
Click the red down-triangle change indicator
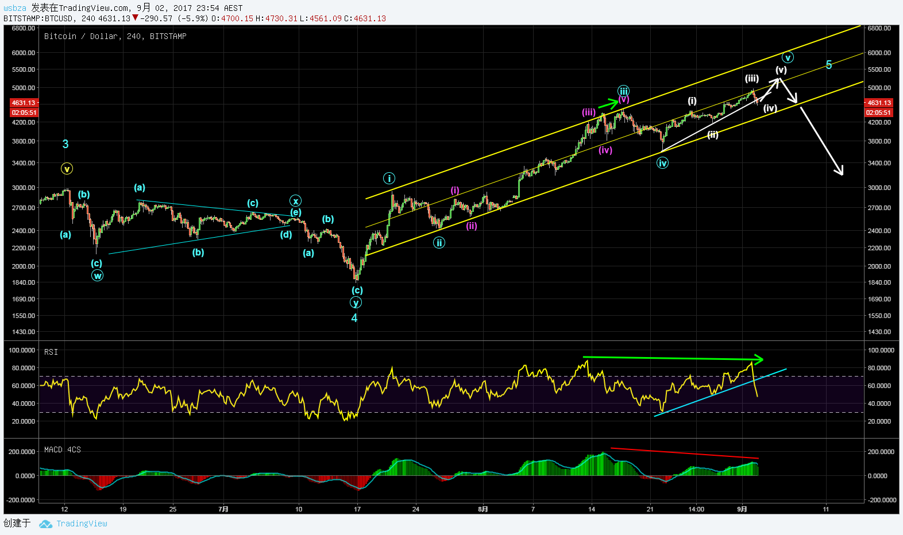[x=136, y=18]
